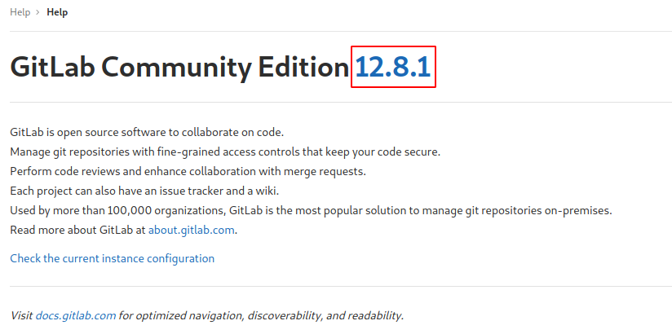The image size is (672, 334).
Task: Click the 'Perform code reviews' sentence
Action: tap(188, 172)
